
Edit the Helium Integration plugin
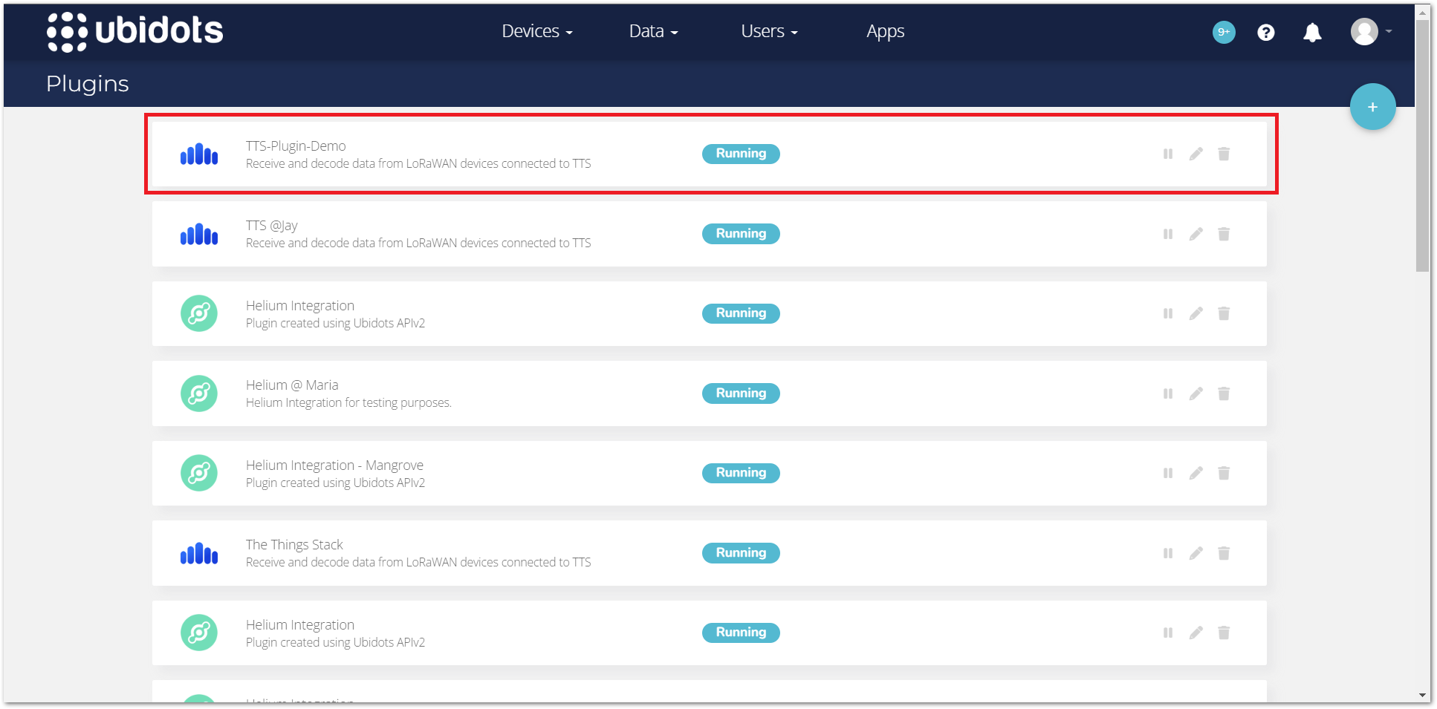1196,313
